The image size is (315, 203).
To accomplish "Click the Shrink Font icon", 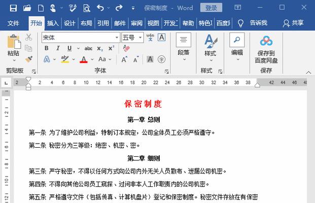I will point(136,59).
